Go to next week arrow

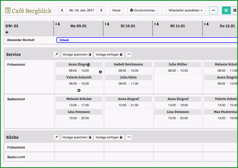pos(101,10)
